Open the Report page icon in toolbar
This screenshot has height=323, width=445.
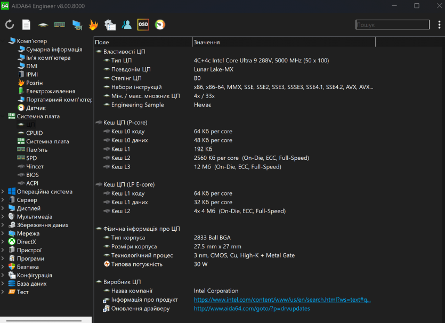(x=26, y=25)
